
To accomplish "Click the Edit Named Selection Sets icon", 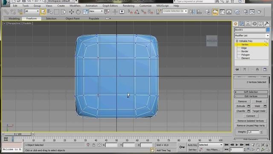I will [x=158, y=12].
